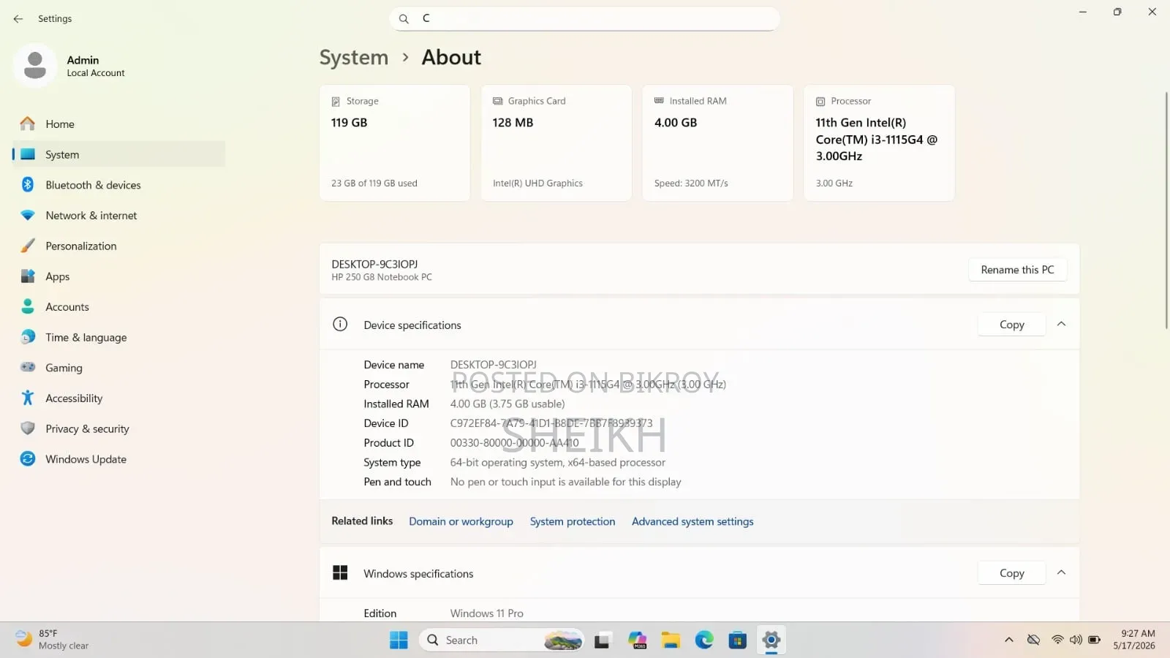Click the Privacy shield icon in sidebar
Viewport: 1170px width, 658px height.
[x=28, y=428]
